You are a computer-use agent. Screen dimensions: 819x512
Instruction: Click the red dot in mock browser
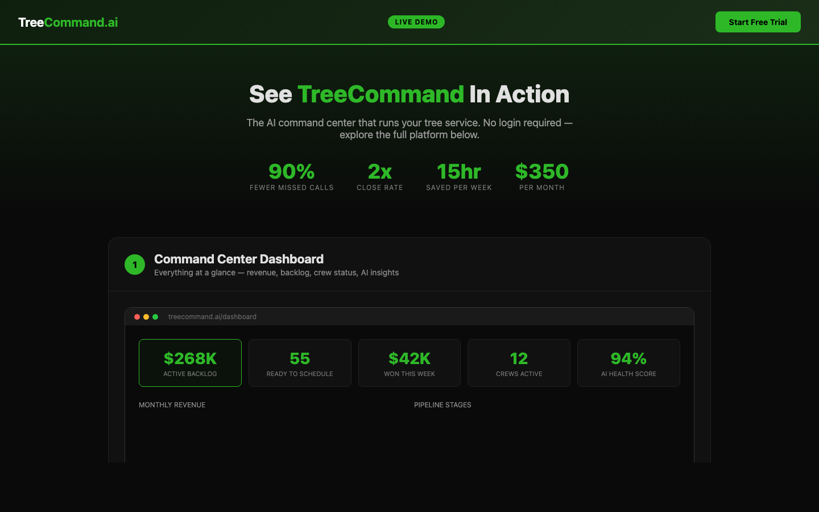point(137,317)
